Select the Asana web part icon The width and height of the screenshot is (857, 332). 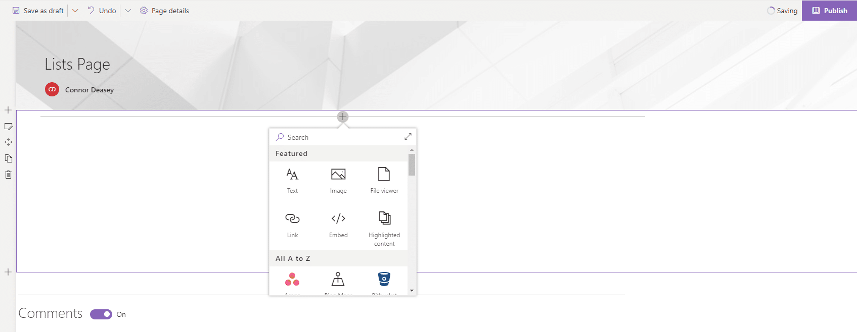292,279
